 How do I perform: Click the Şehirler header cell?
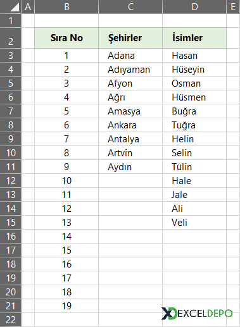tap(130, 38)
